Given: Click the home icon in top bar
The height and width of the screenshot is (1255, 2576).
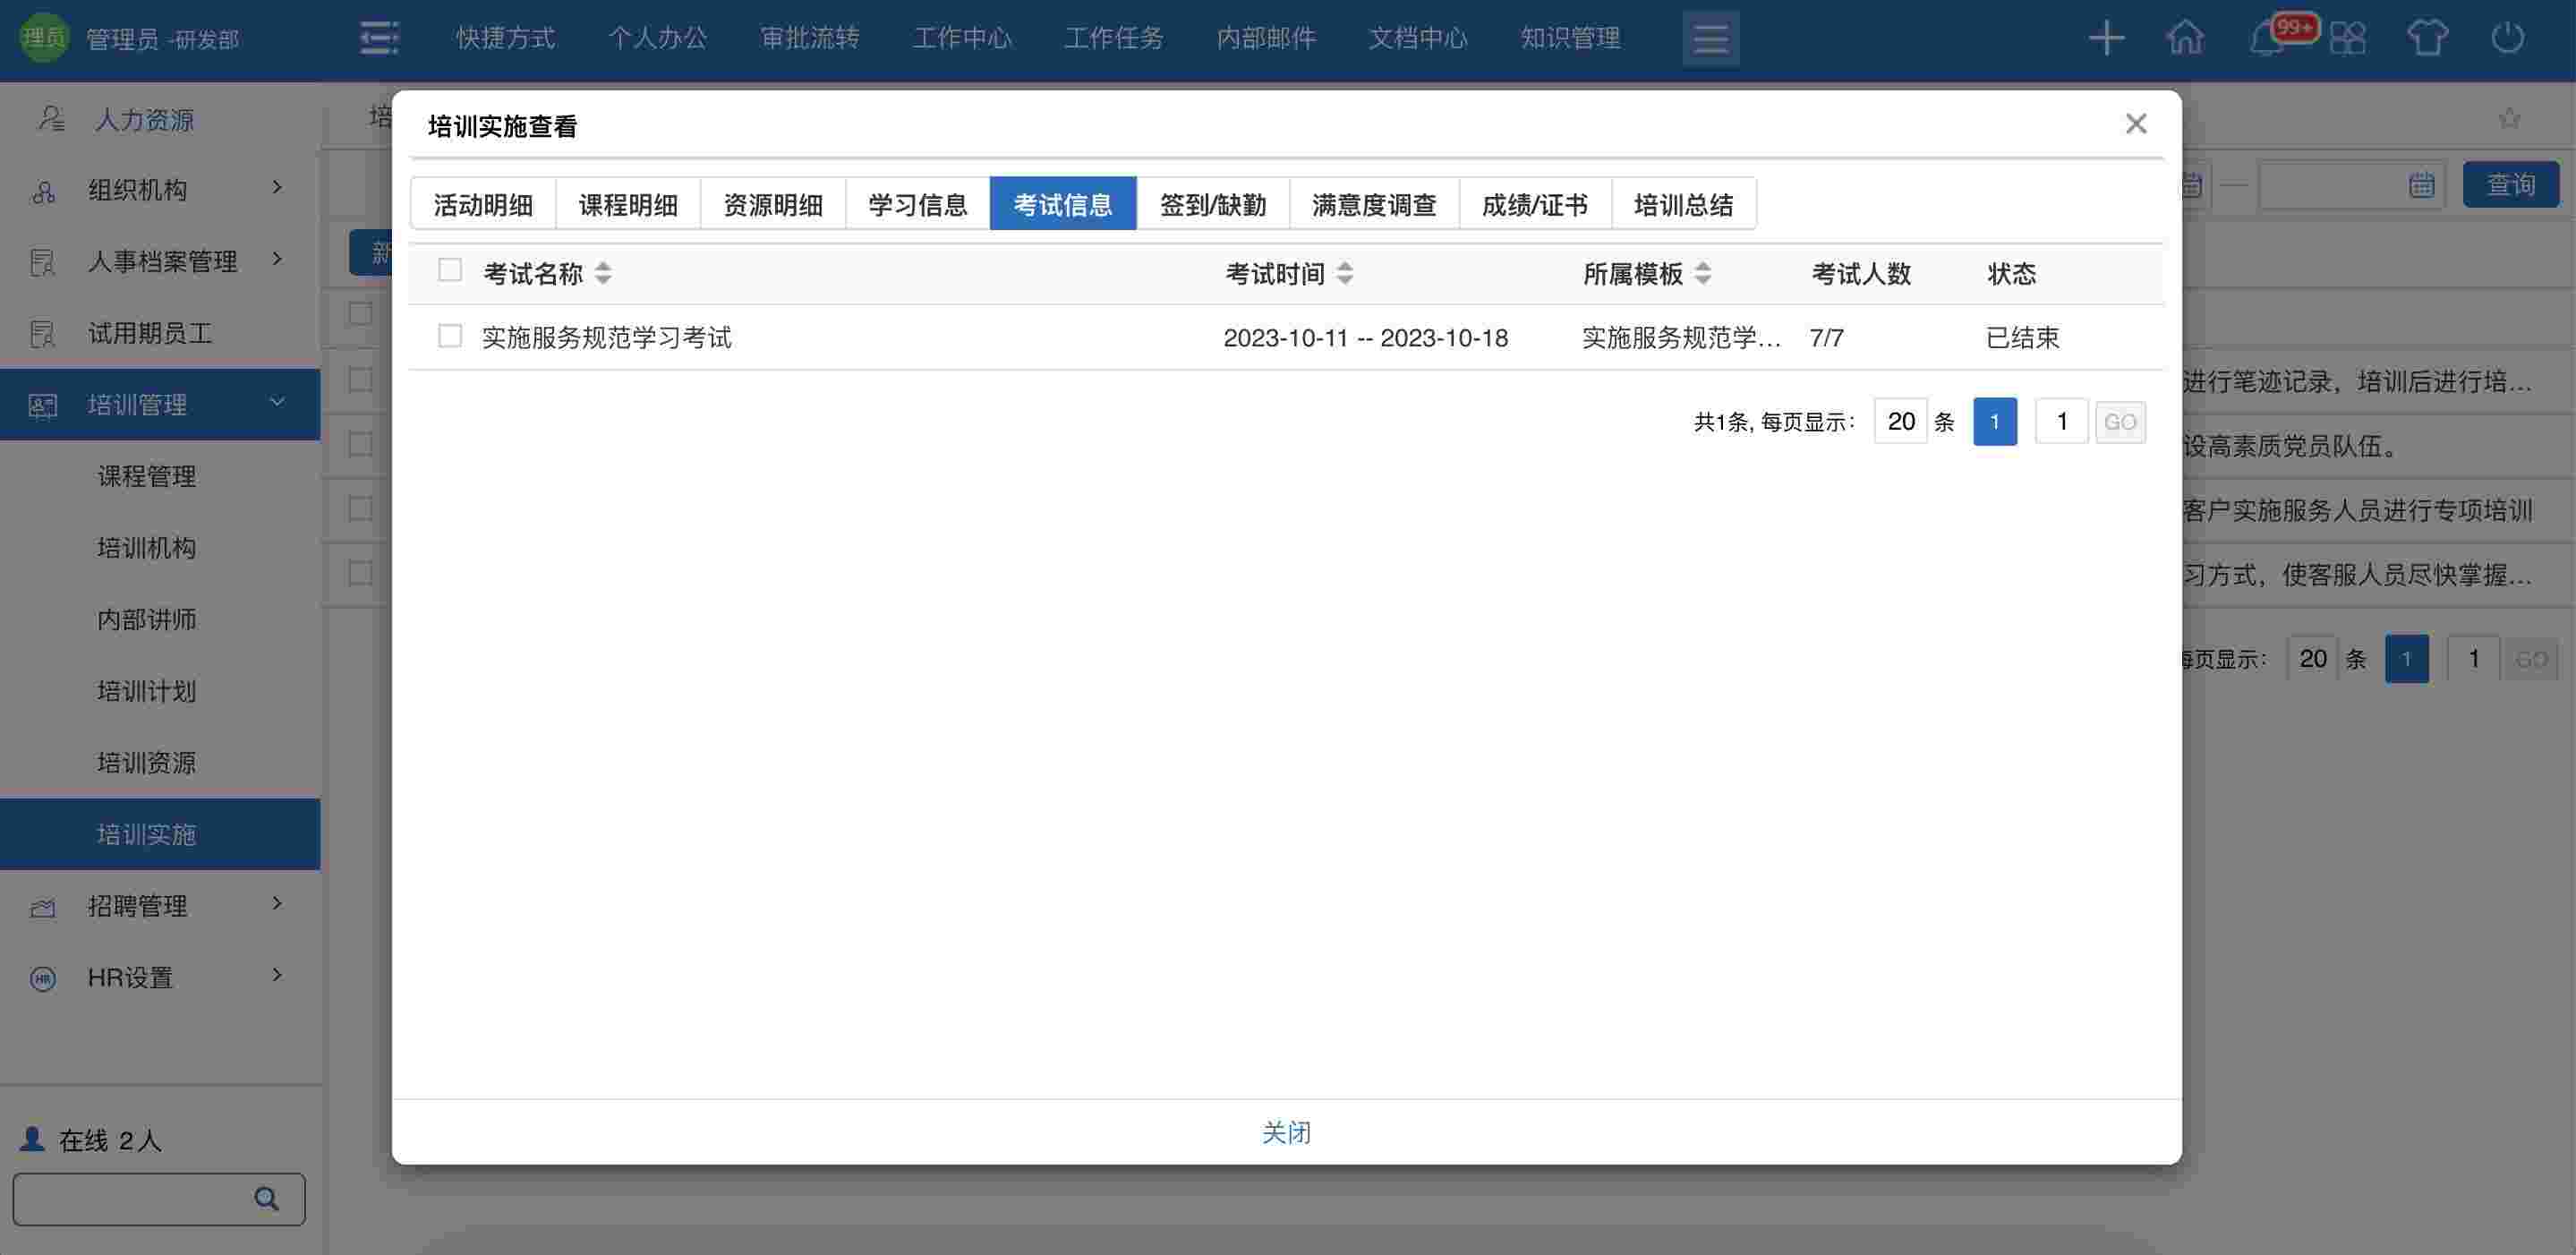Looking at the screenshot, I should coord(2185,38).
